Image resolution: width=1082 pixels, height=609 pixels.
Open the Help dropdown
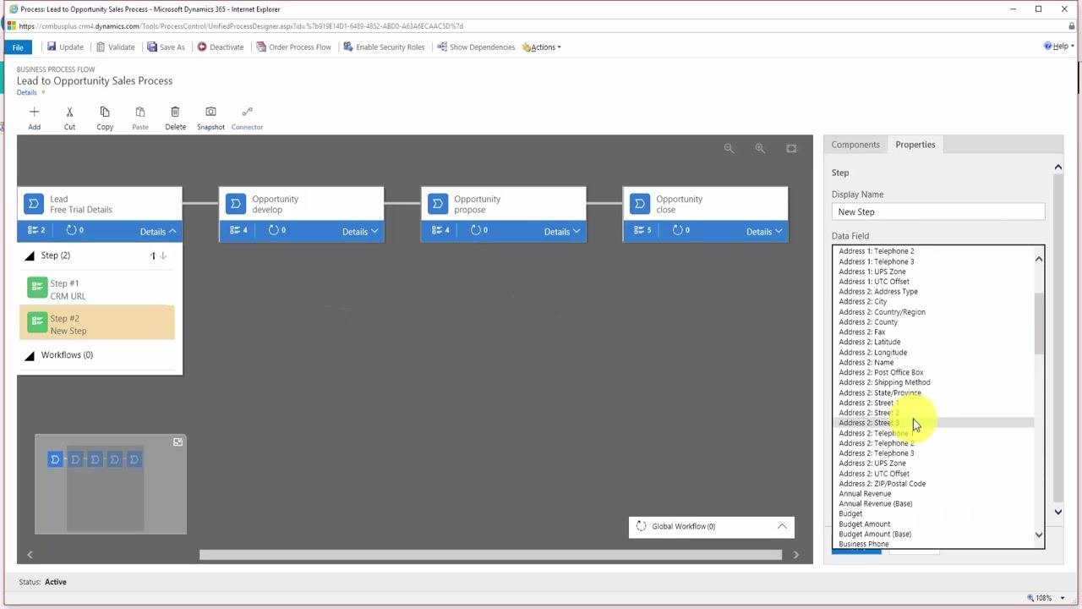(x=1059, y=46)
